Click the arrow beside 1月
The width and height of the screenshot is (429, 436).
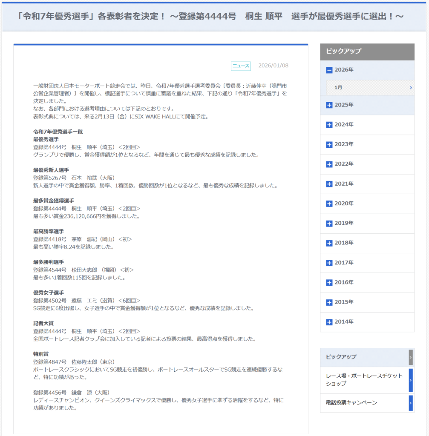click(410, 87)
